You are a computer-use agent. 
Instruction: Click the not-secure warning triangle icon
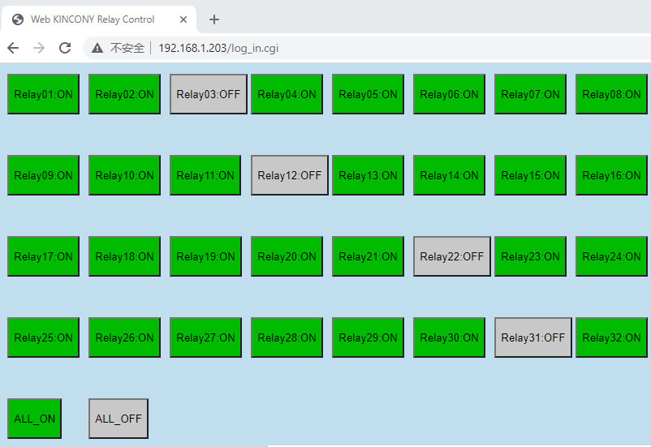(x=97, y=49)
